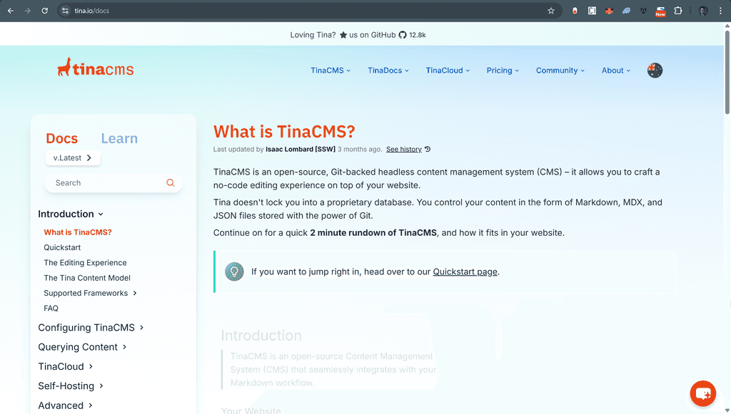Open the Pricing dropdown in the navbar
The image size is (731, 414).
(503, 70)
